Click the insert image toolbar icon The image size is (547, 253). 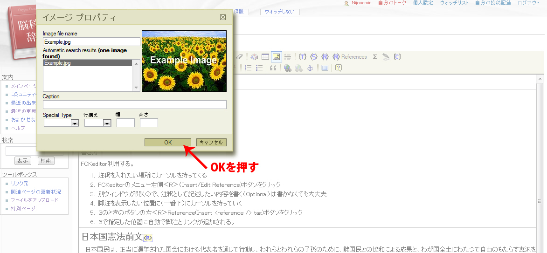(x=276, y=57)
